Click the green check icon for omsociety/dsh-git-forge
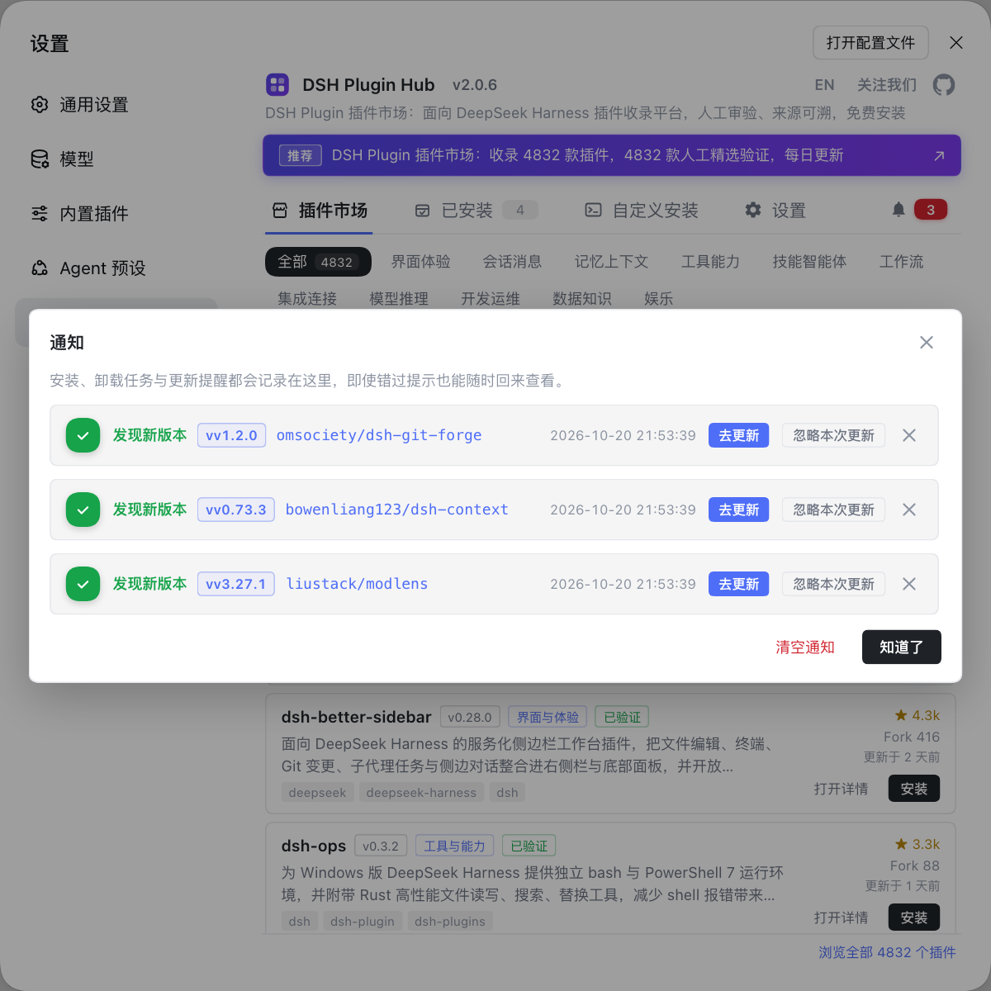This screenshot has height=991, width=991. (83, 435)
